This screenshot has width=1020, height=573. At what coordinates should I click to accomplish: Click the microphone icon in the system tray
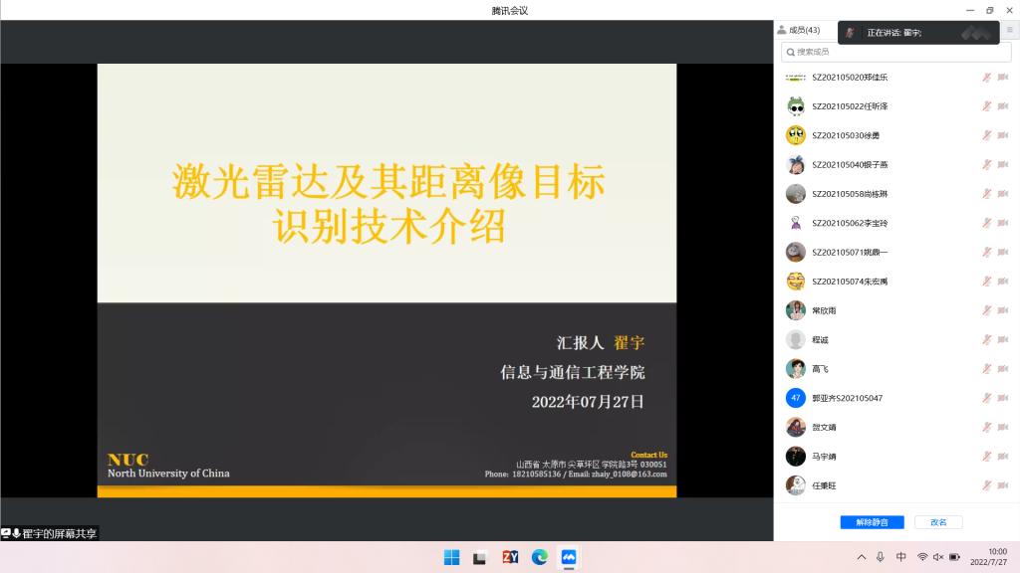881,557
